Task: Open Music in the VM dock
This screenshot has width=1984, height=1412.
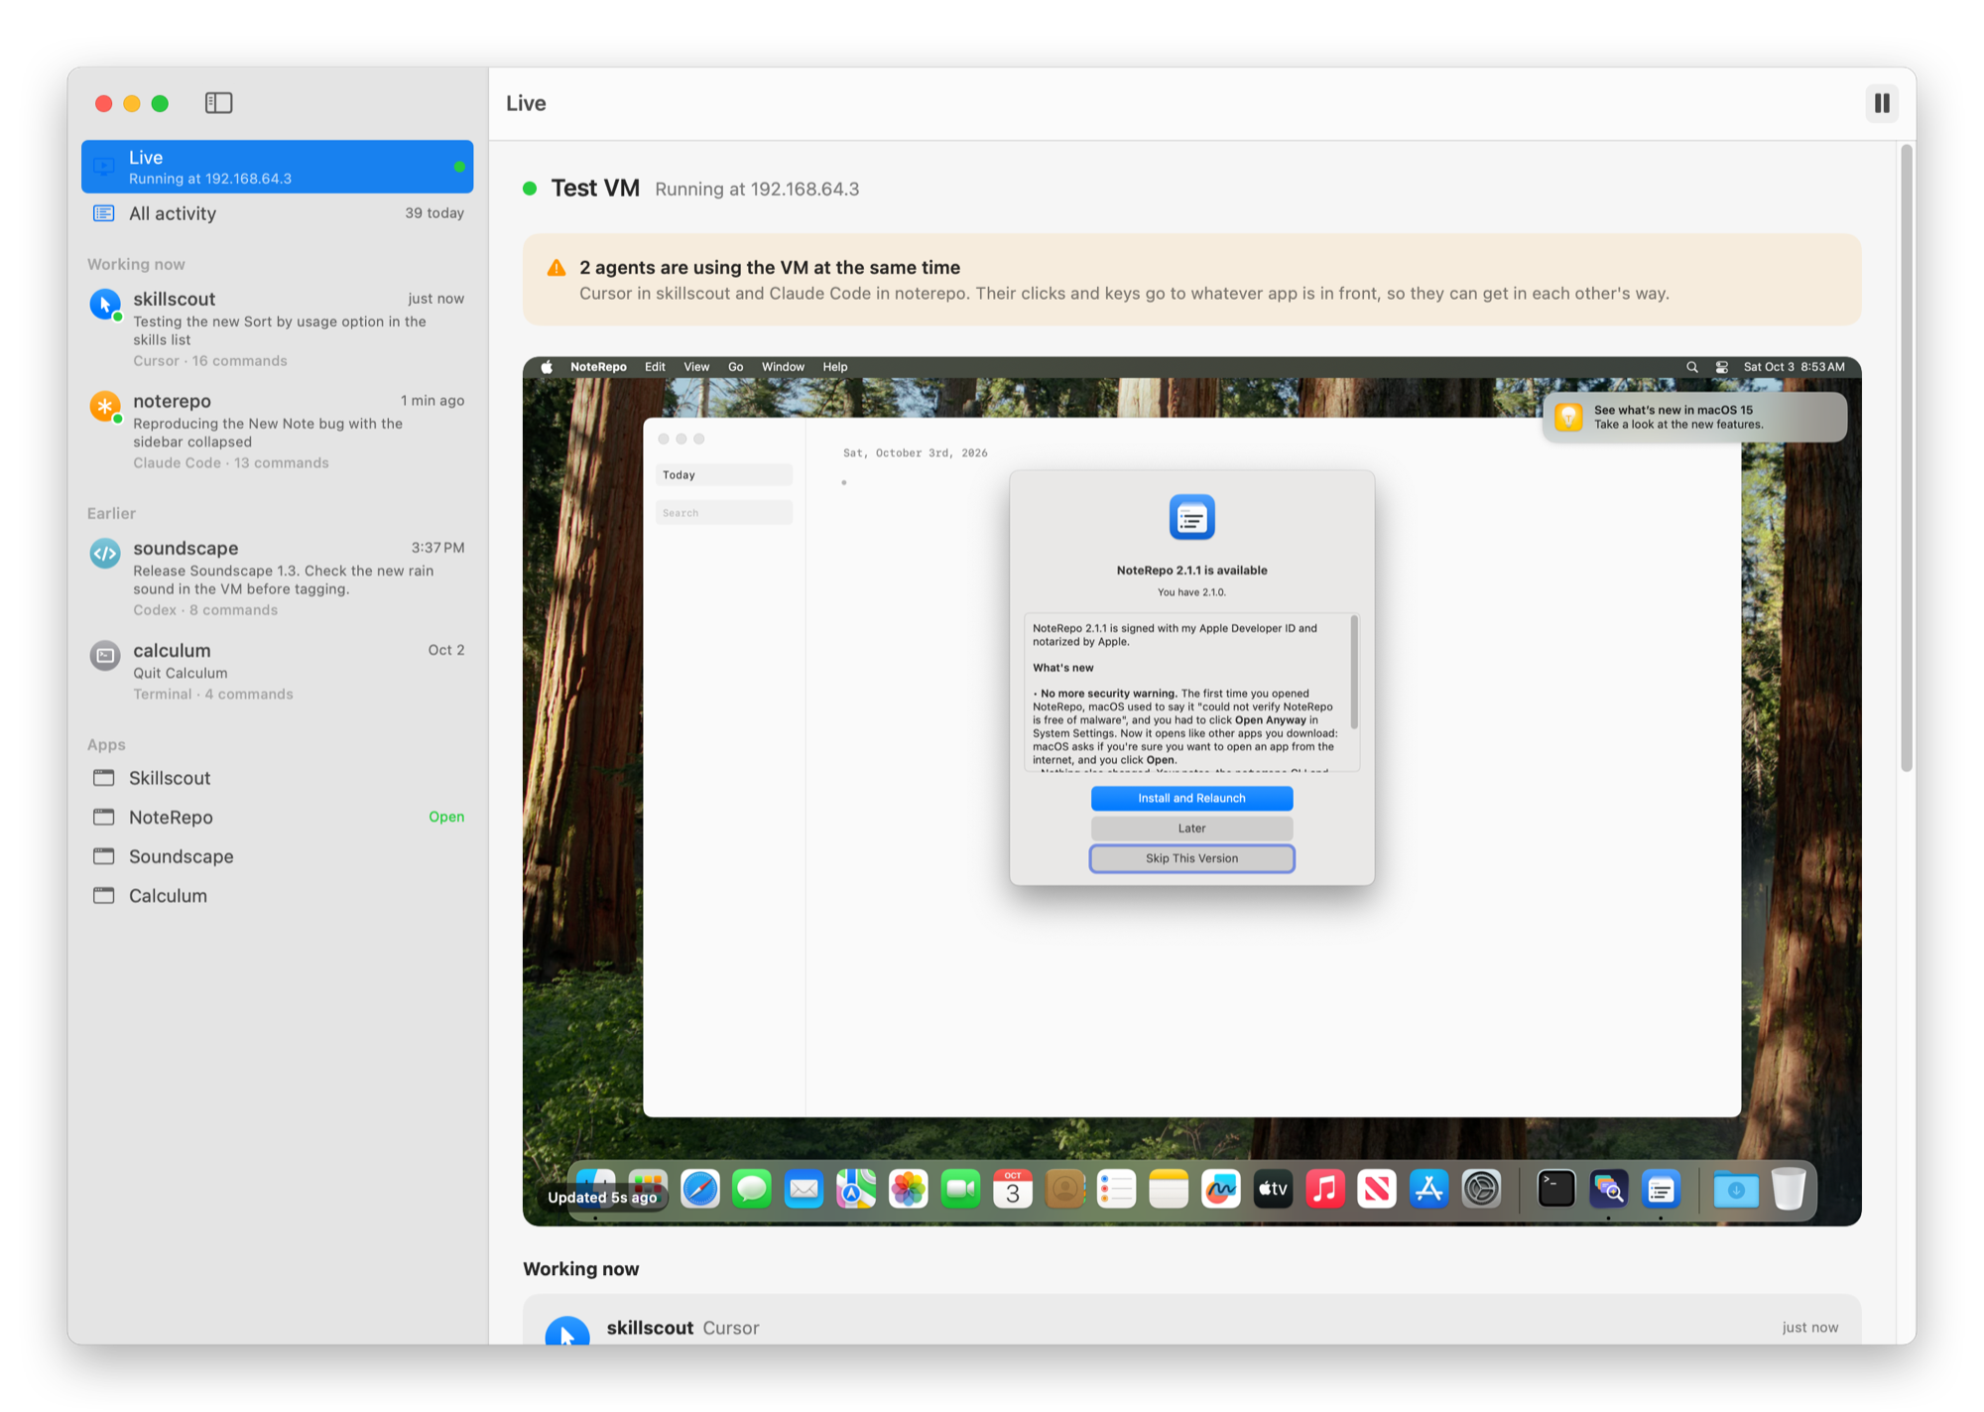Action: pyautogui.click(x=1324, y=1189)
